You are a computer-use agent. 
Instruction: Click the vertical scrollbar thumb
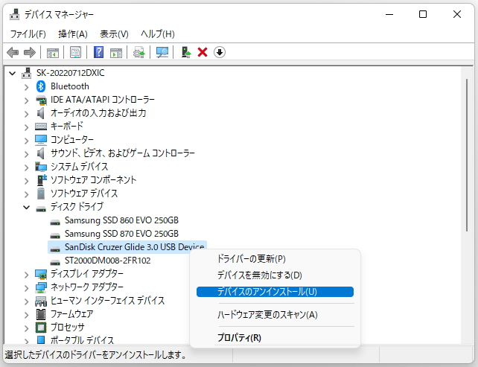[466, 155]
